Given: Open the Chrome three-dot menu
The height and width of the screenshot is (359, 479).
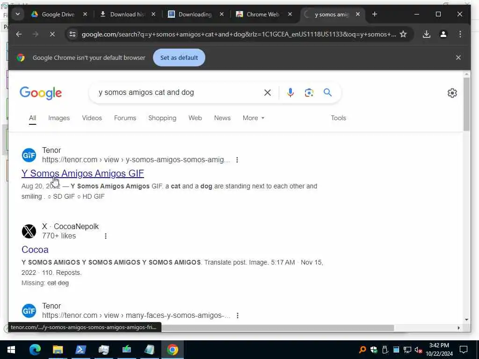Looking at the screenshot, I should (x=460, y=34).
